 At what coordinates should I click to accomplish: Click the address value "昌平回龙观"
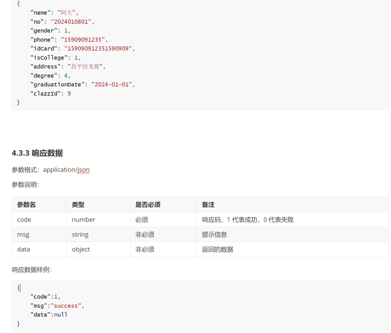point(85,66)
